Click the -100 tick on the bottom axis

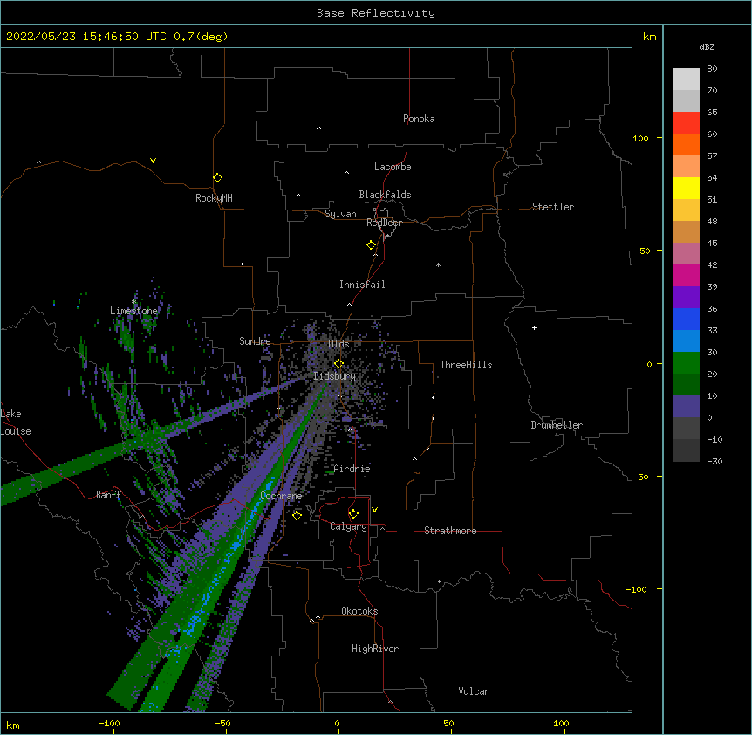pyautogui.click(x=109, y=723)
